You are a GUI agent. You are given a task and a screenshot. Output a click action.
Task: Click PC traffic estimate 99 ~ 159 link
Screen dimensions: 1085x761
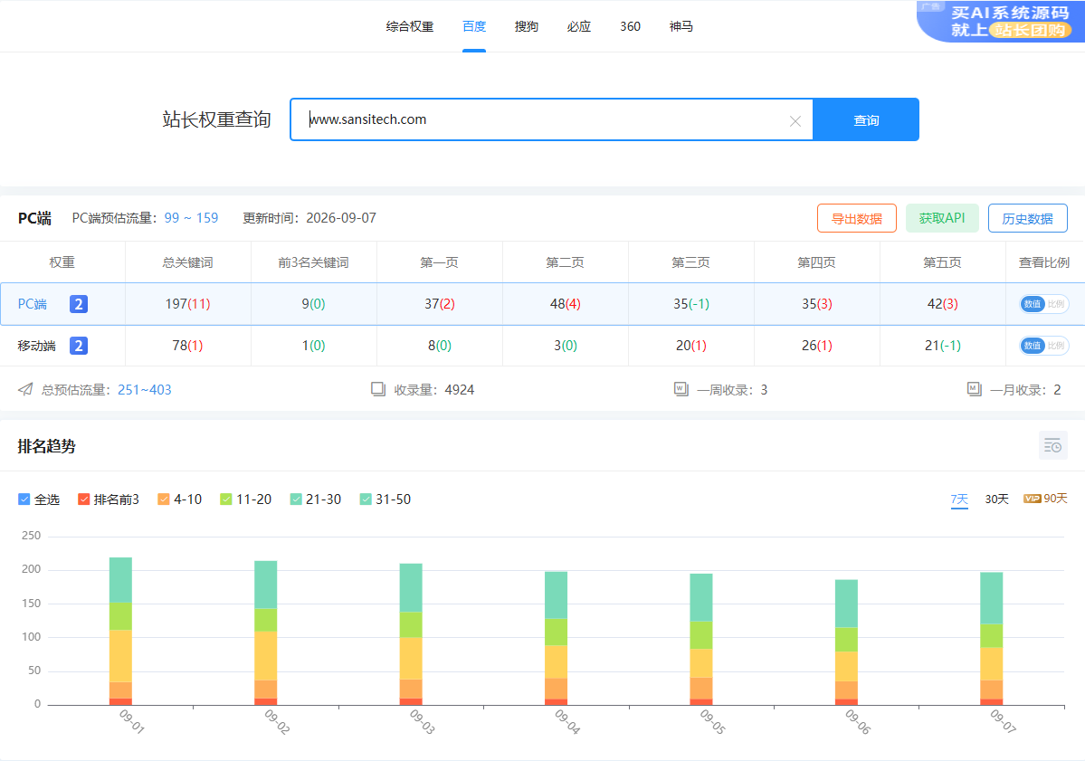point(192,218)
